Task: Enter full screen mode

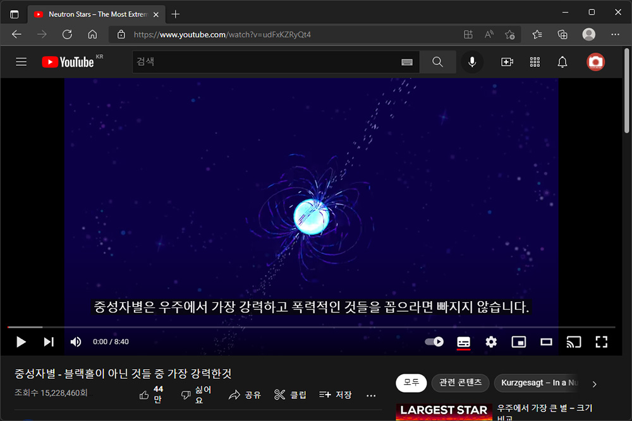Action: click(602, 341)
